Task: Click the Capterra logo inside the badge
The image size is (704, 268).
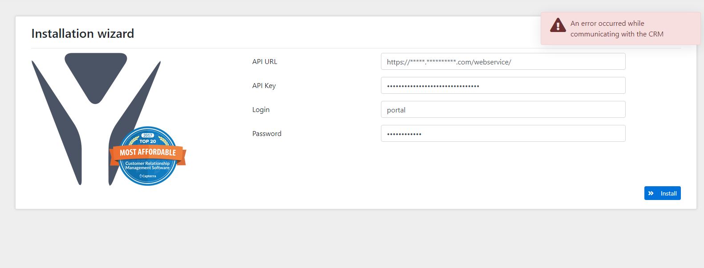Action: pos(147,175)
